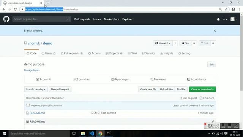Screen dimensions: 243x137
Task: View 0 packages
Action: click(120, 80)
